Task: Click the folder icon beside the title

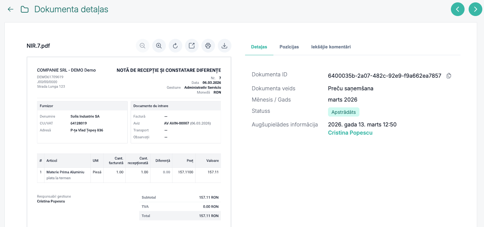Action: (x=25, y=9)
